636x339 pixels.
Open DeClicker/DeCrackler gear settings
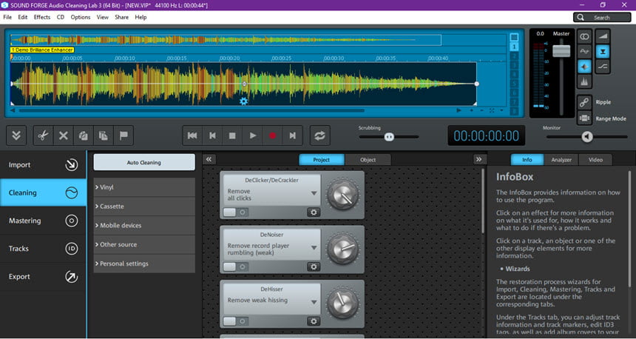(314, 212)
